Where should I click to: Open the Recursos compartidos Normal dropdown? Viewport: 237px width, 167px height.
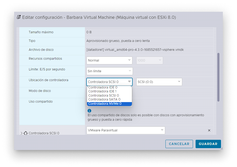pos(109,60)
